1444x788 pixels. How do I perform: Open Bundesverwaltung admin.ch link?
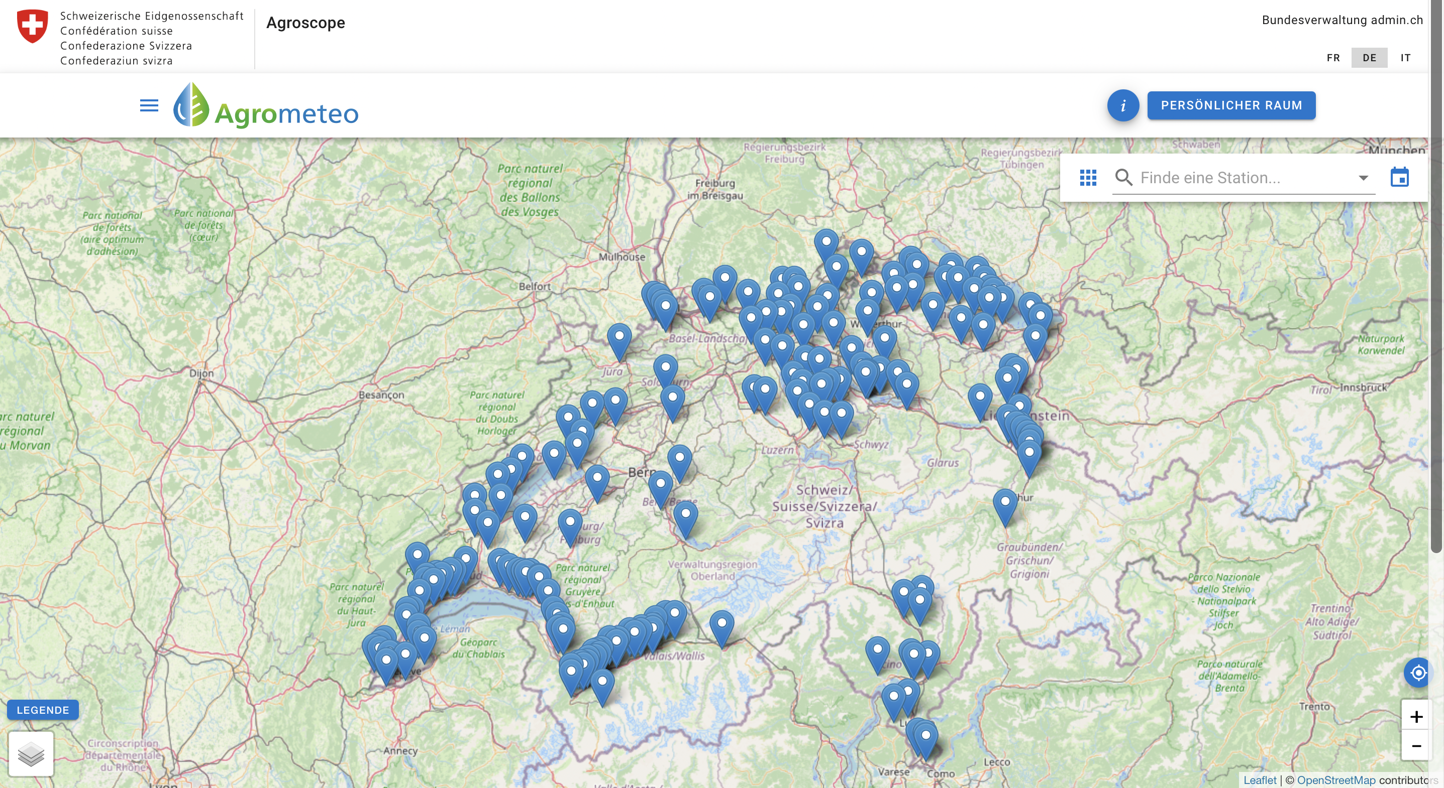point(1342,20)
